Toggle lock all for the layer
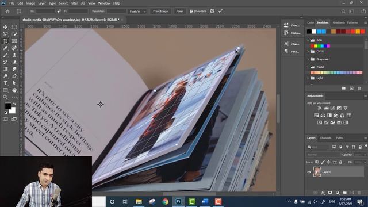The height and width of the screenshot is (207, 368). [341, 162]
